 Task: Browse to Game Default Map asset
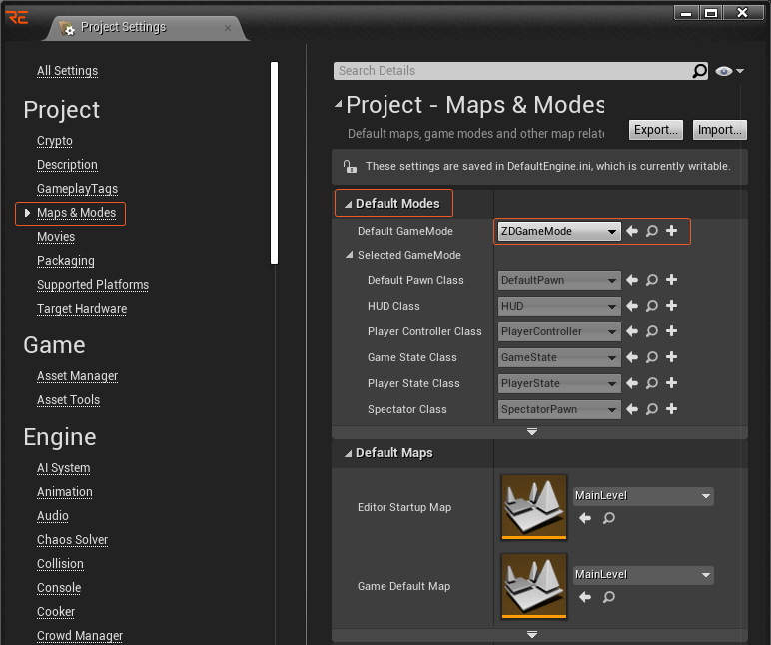coord(608,597)
